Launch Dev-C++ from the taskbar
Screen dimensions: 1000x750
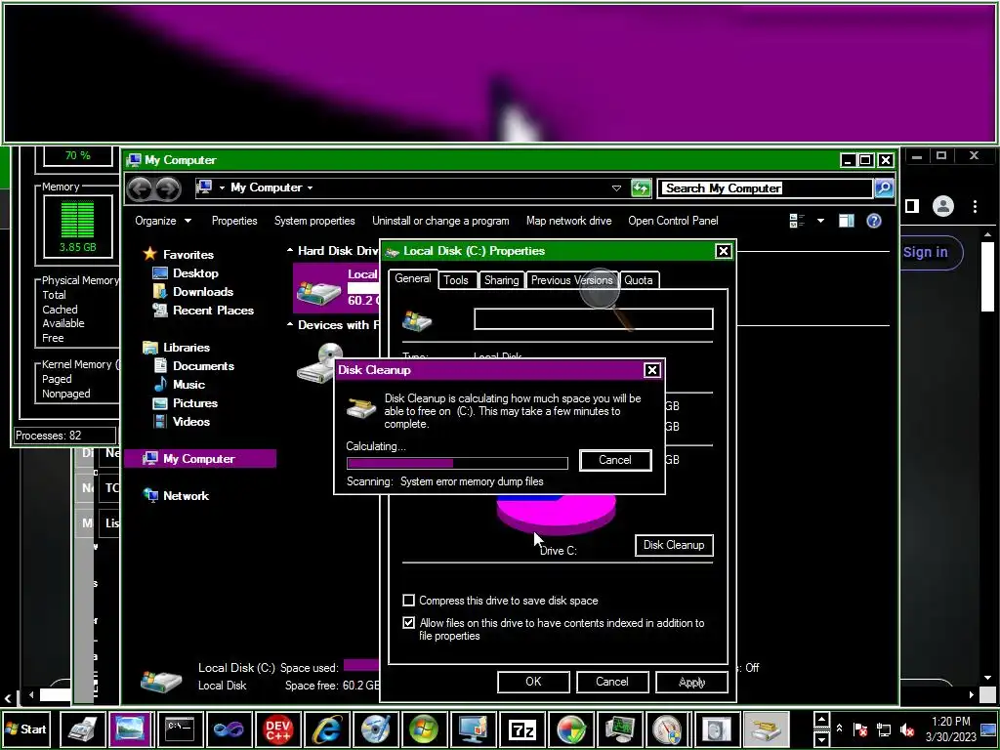coord(277,729)
